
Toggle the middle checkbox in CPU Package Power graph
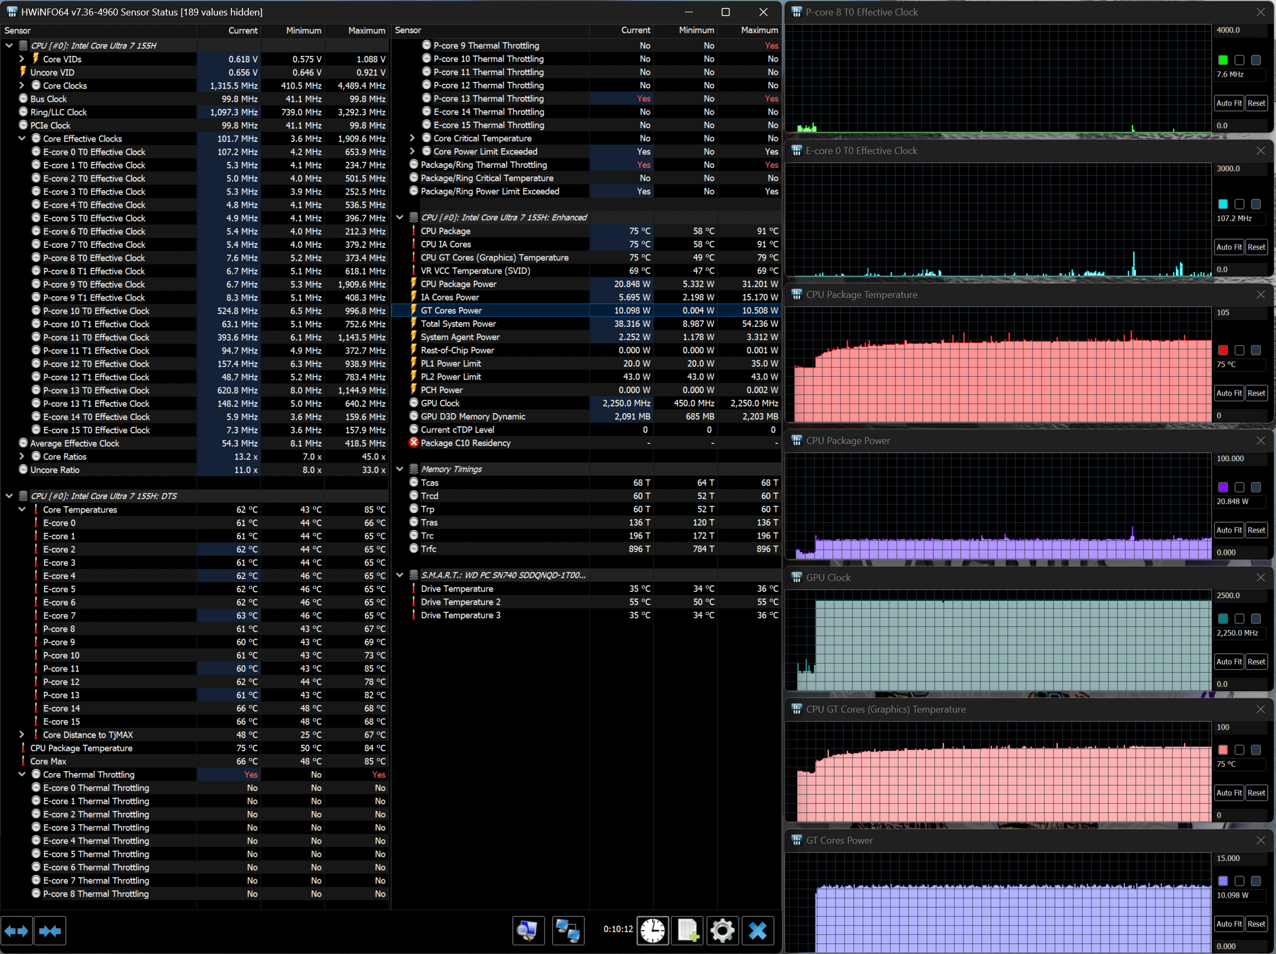pyautogui.click(x=1239, y=487)
